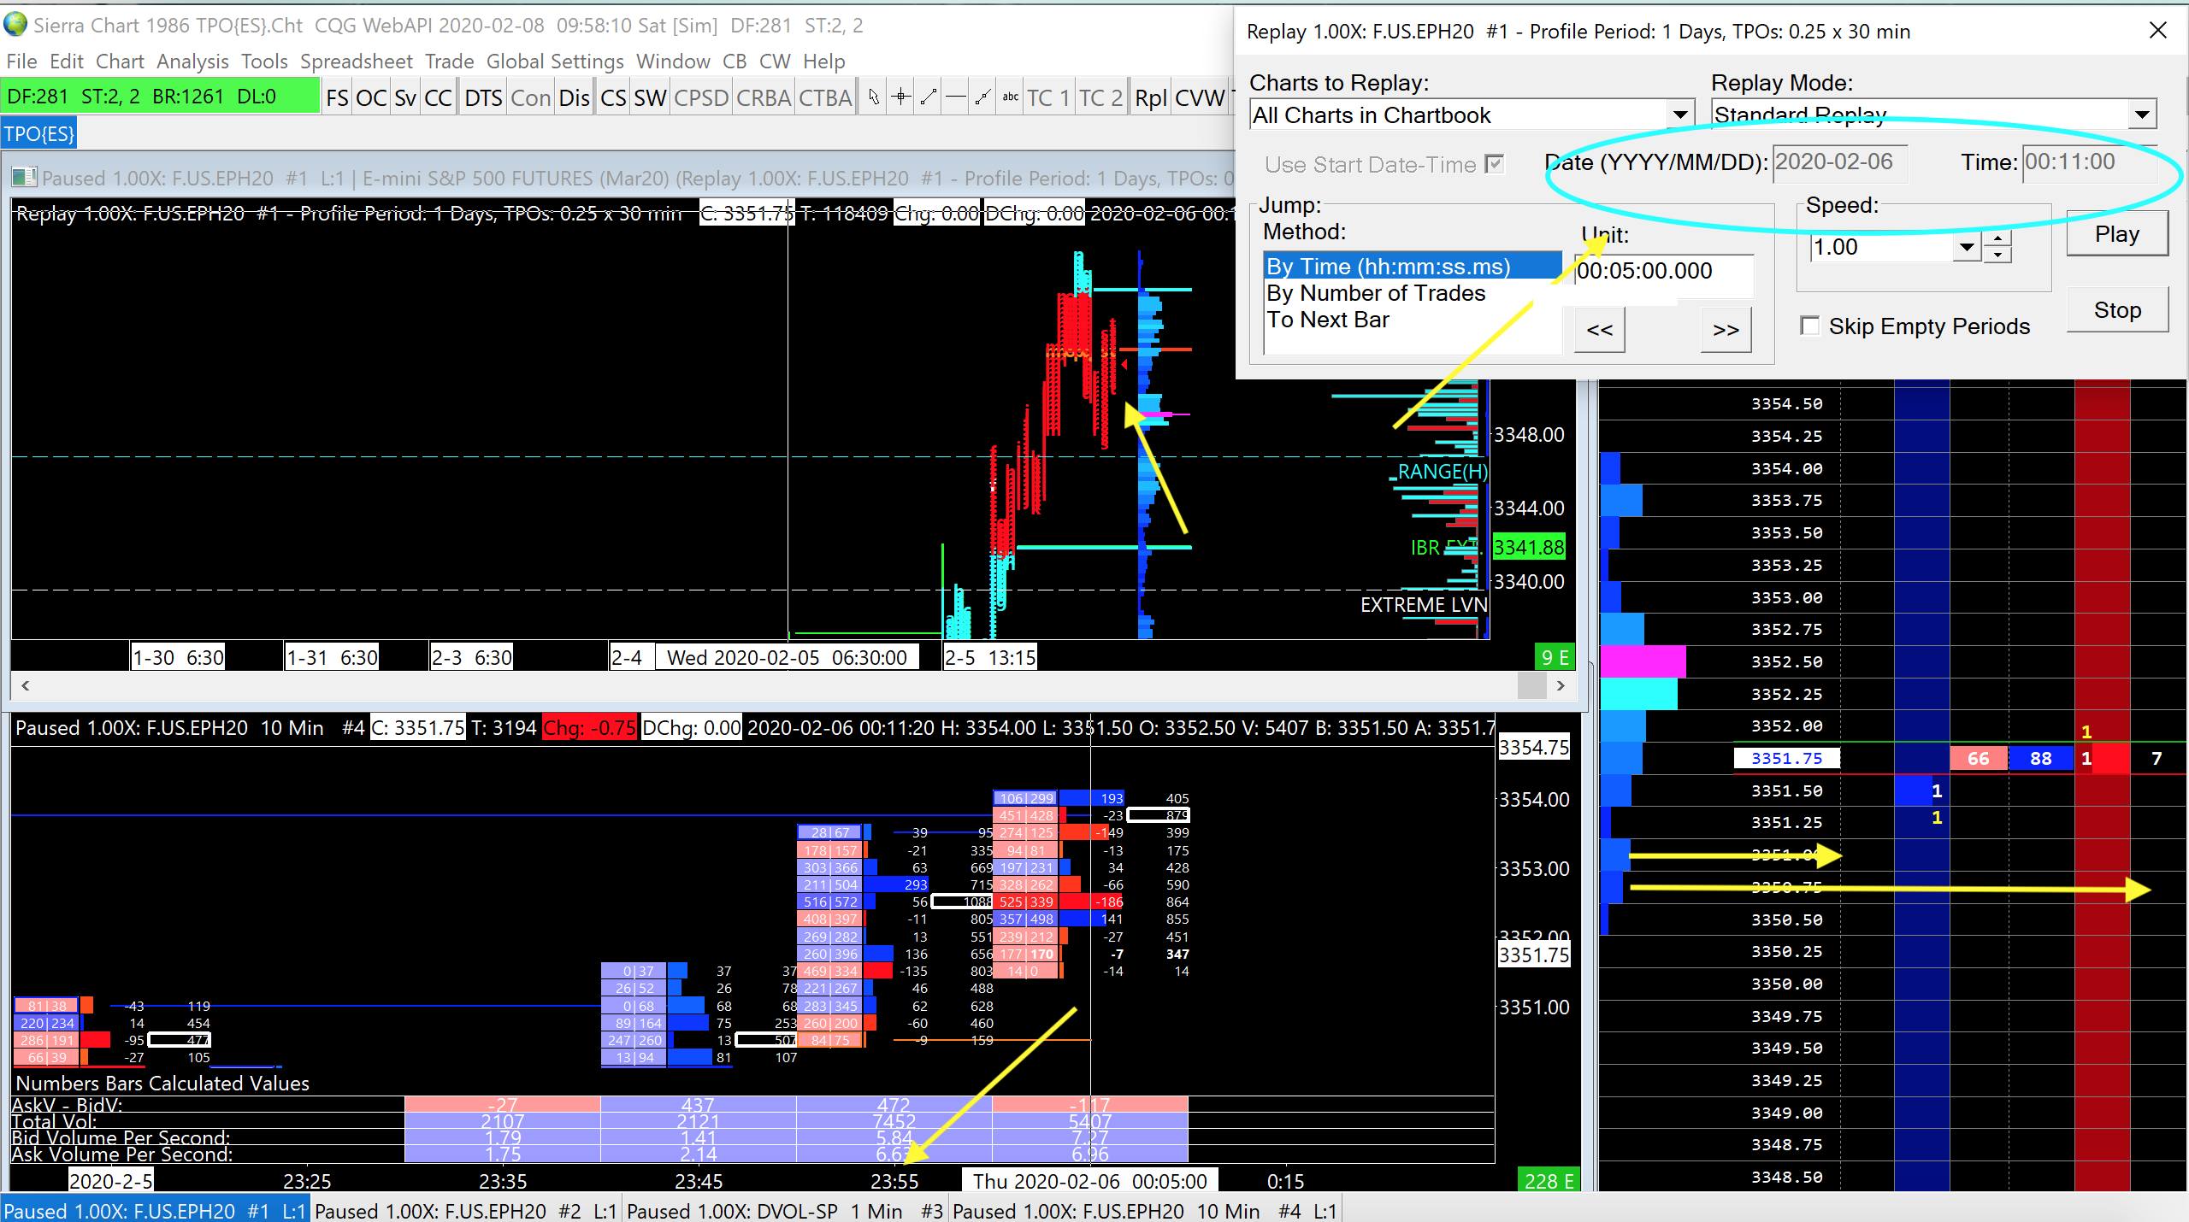Viewport: 2189px width, 1222px height.
Task: Open the Analysis menu
Action: click(x=192, y=62)
